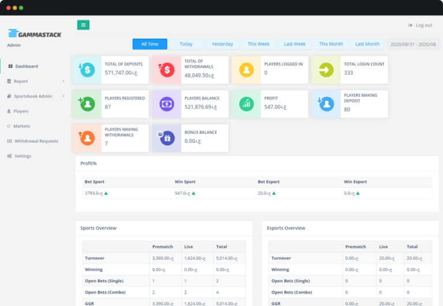The height and width of the screenshot is (306, 443).
Task: Click the Players Making Deposit value 80
Action: (347, 109)
